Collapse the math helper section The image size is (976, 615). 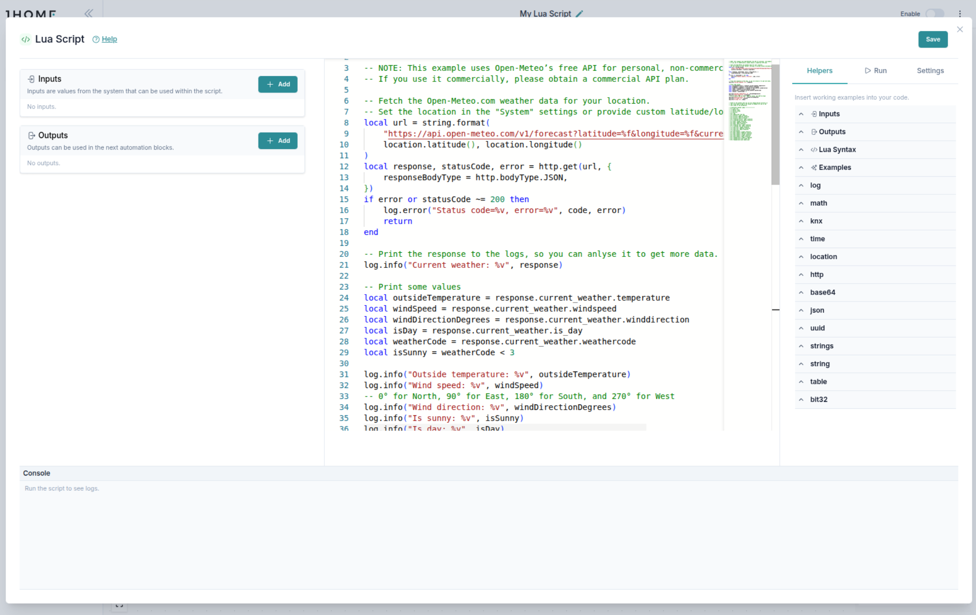pos(802,203)
